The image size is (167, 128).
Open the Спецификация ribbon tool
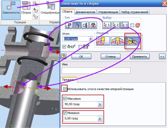(x=50, y=8)
